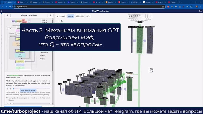Click the magnifier zoom icon
The image size is (203, 114).
[62, 21]
